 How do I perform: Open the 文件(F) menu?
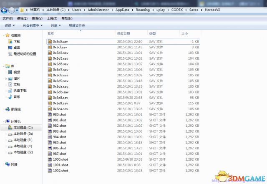[8, 18]
